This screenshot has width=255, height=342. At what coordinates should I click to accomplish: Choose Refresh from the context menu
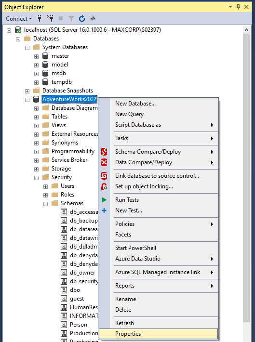tap(159, 323)
